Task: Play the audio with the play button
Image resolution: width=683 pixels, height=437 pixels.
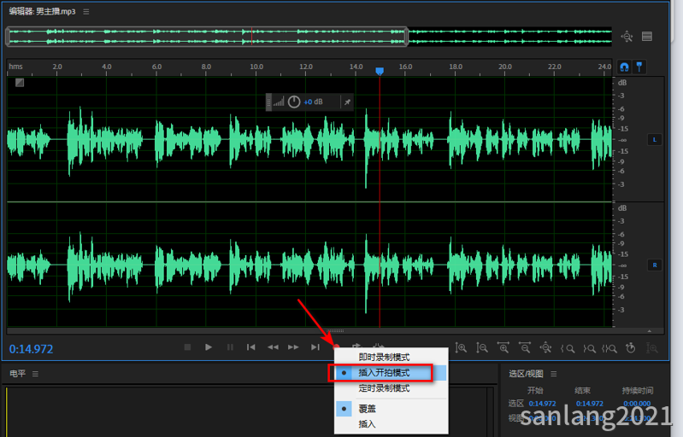Action: click(x=209, y=347)
